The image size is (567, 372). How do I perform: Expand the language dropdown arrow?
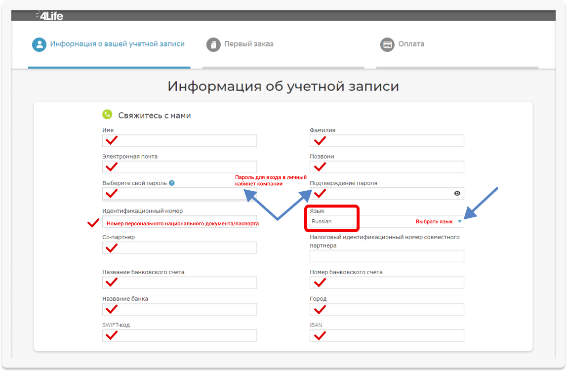pyautogui.click(x=459, y=221)
